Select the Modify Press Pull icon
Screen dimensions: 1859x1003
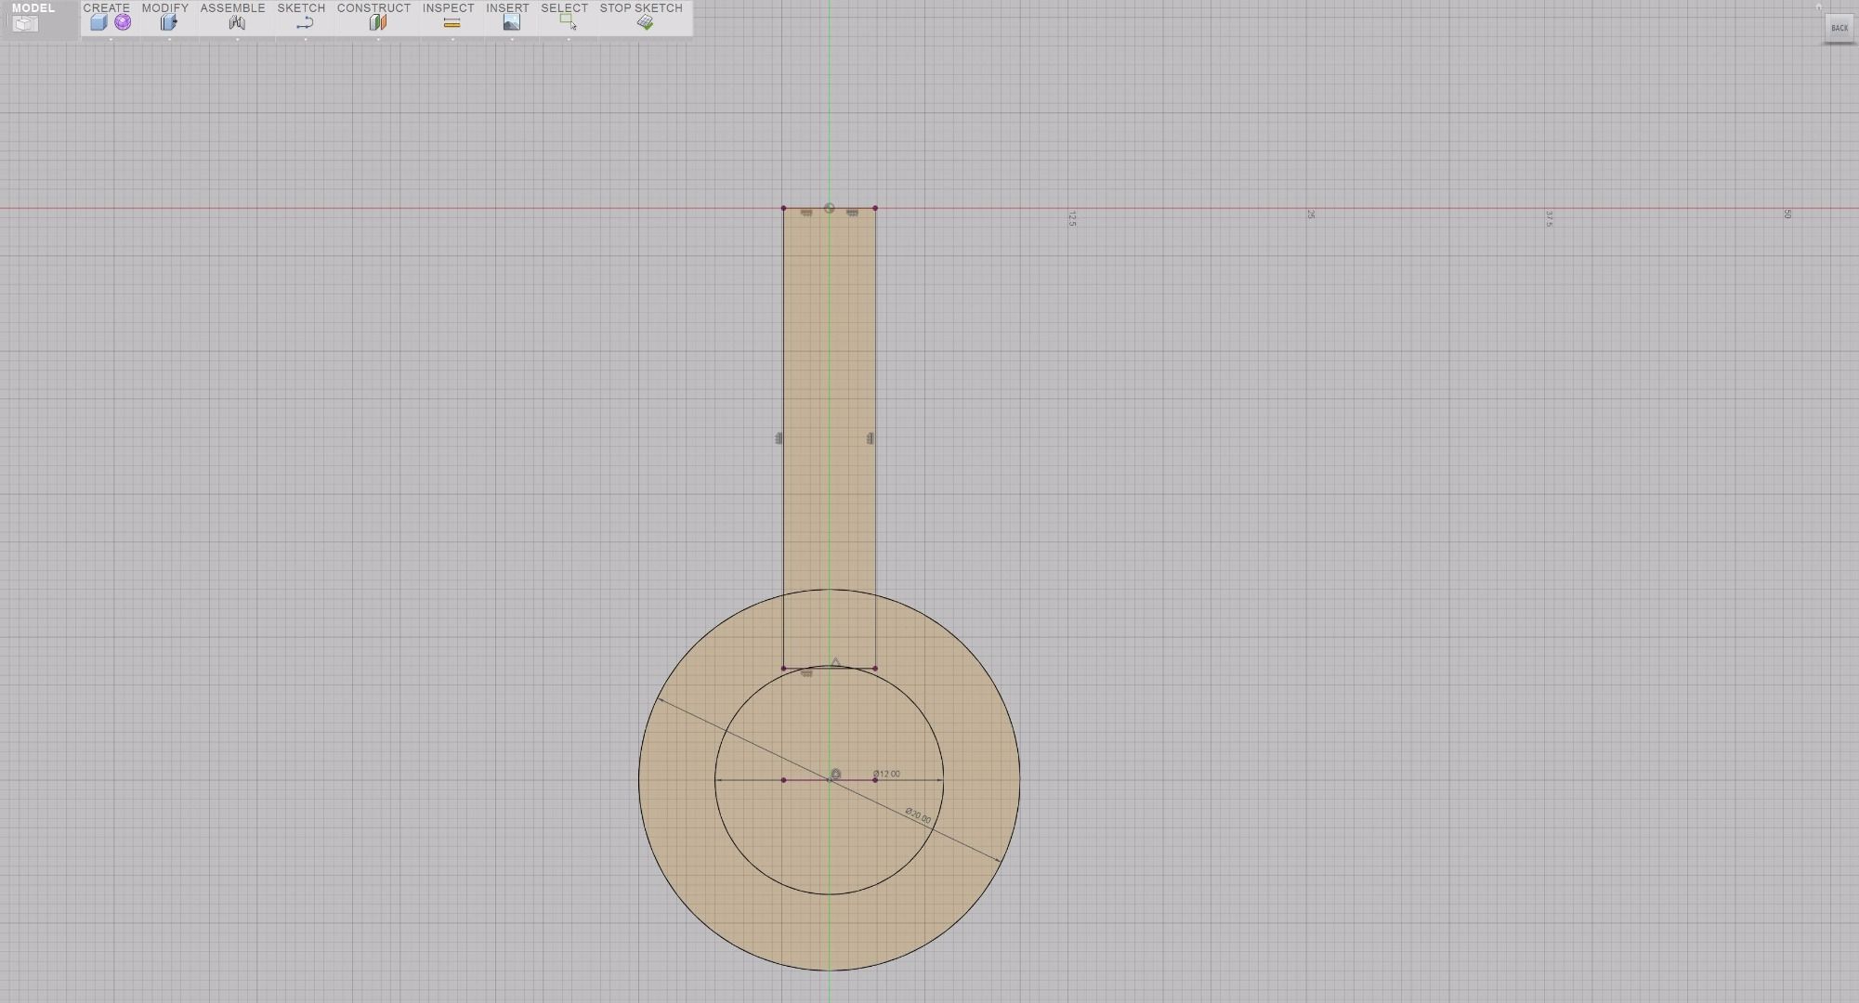point(168,22)
